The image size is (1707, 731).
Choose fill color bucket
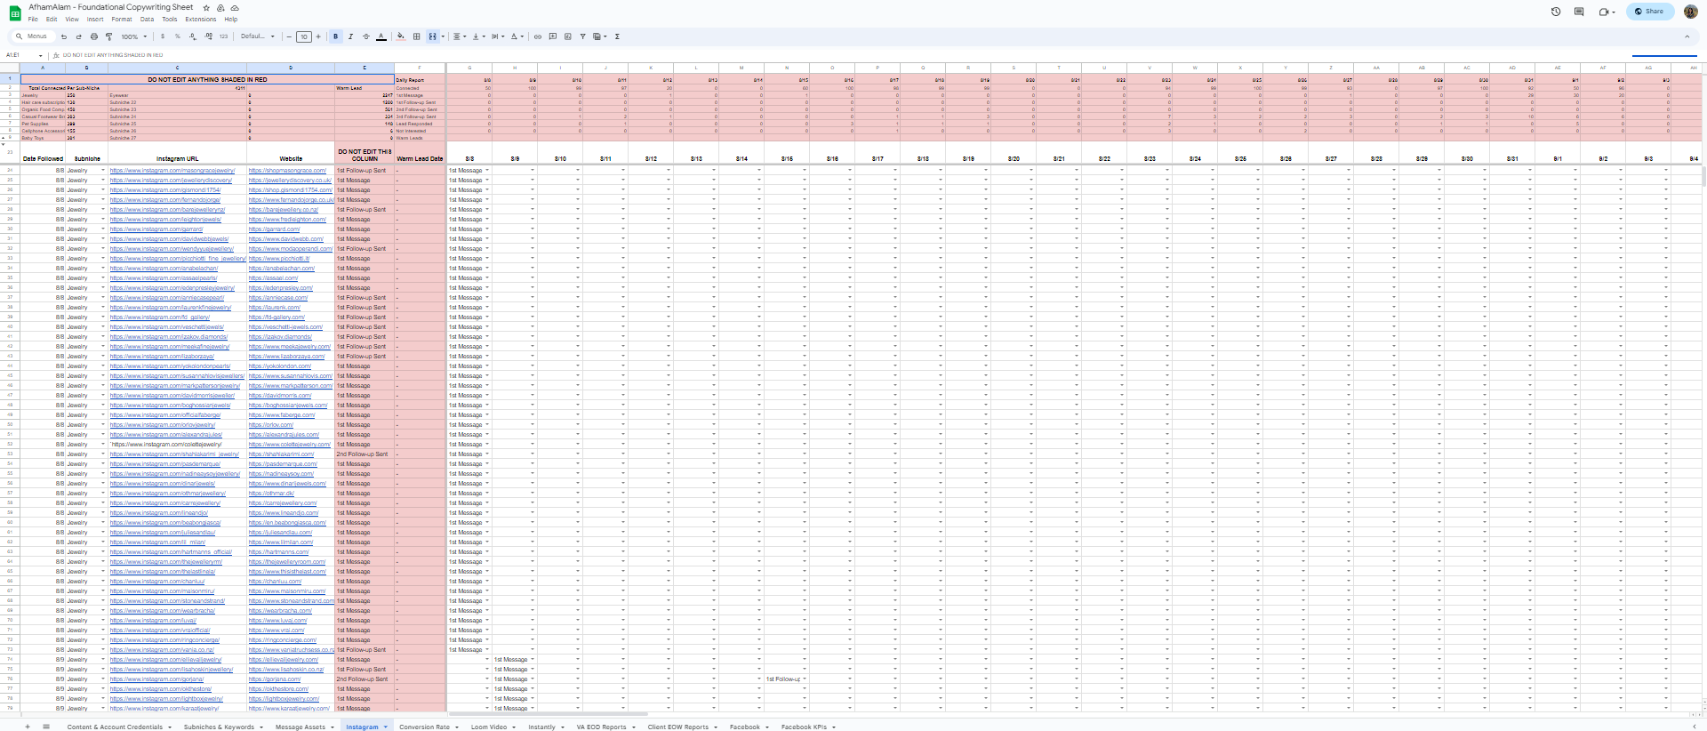point(400,36)
